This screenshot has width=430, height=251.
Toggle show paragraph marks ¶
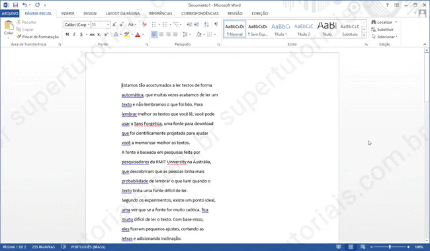(x=216, y=24)
